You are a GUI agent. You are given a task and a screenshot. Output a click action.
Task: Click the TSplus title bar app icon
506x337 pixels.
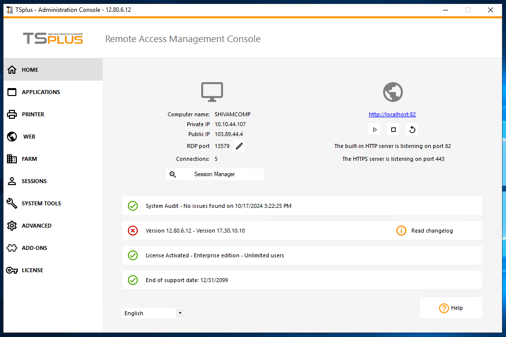(x=10, y=10)
